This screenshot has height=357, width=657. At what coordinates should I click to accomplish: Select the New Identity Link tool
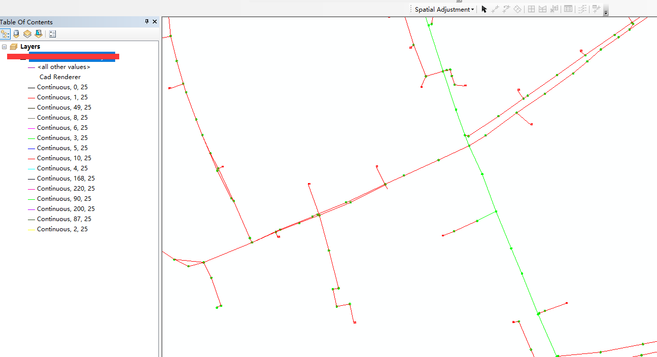(532, 9)
